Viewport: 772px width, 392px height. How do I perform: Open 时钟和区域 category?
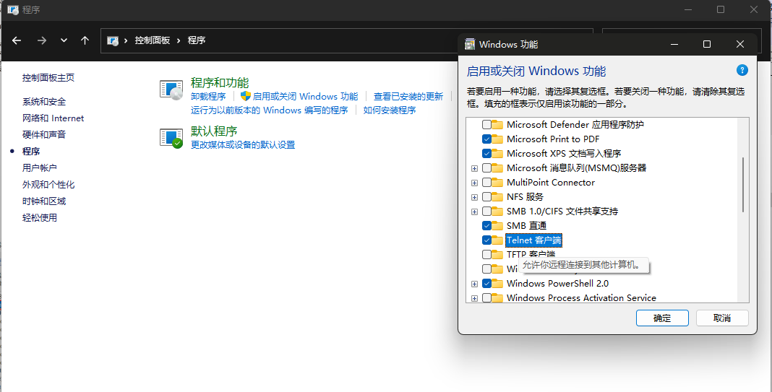[44, 201]
